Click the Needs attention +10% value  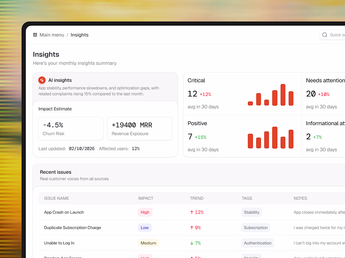click(x=324, y=94)
